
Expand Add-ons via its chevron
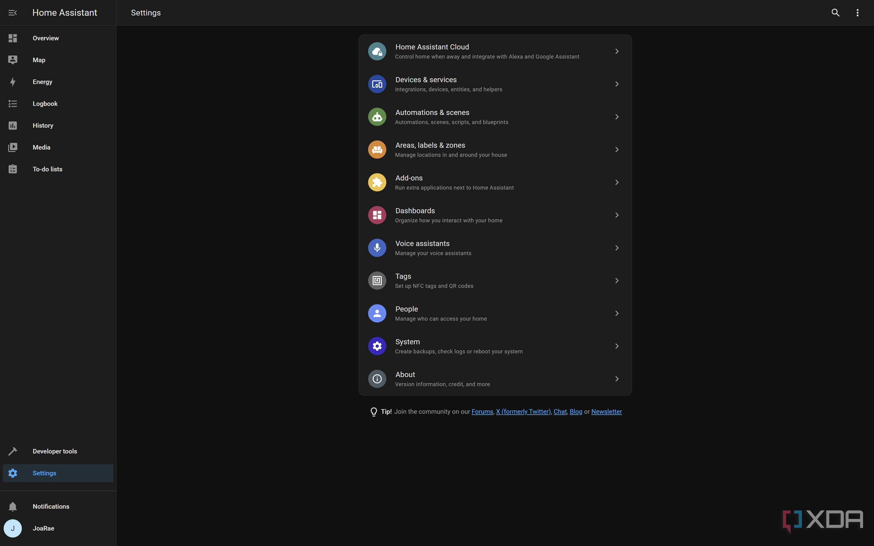(x=617, y=182)
